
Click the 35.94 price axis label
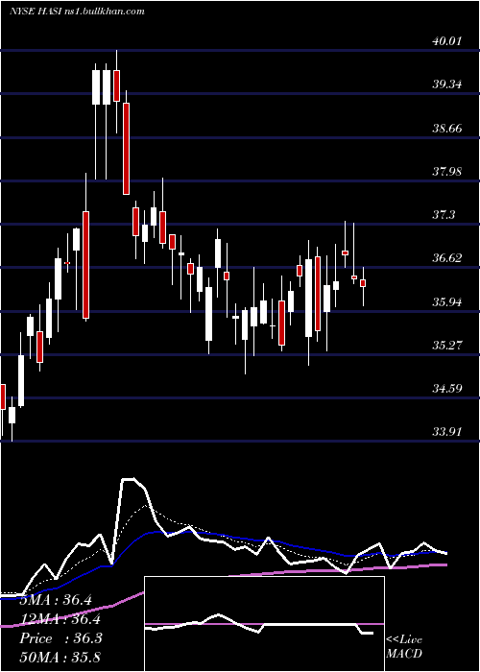(x=447, y=301)
